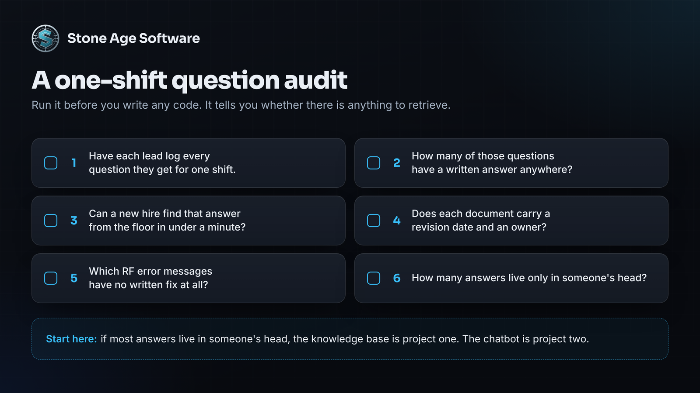The width and height of the screenshot is (700, 393).
Task: Click the number 3 on the third card
Action: (x=73, y=221)
